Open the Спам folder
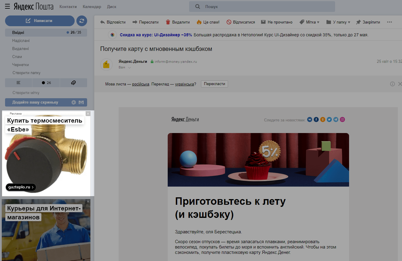The image size is (402, 261). click(x=17, y=57)
